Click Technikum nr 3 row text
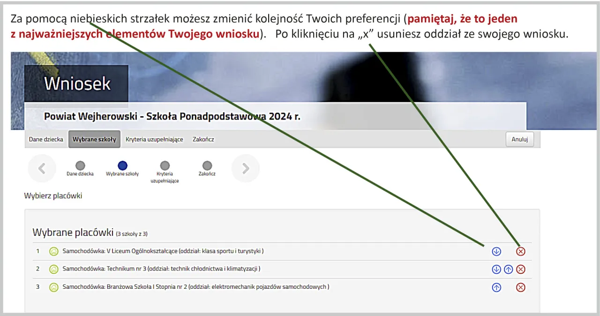Screen dimensions: 600x316 (161, 269)
